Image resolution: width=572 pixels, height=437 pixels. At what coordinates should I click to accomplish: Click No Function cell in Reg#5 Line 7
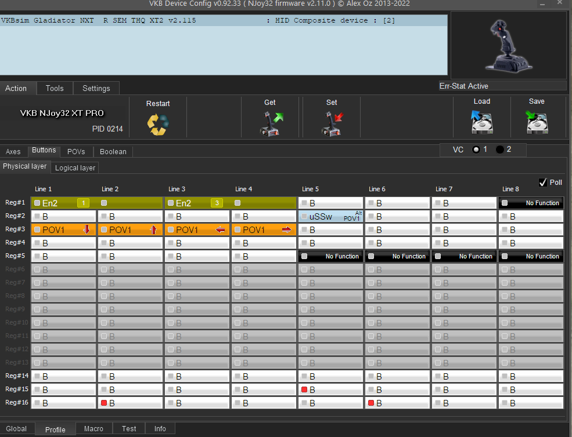click(x=464, y=256)
